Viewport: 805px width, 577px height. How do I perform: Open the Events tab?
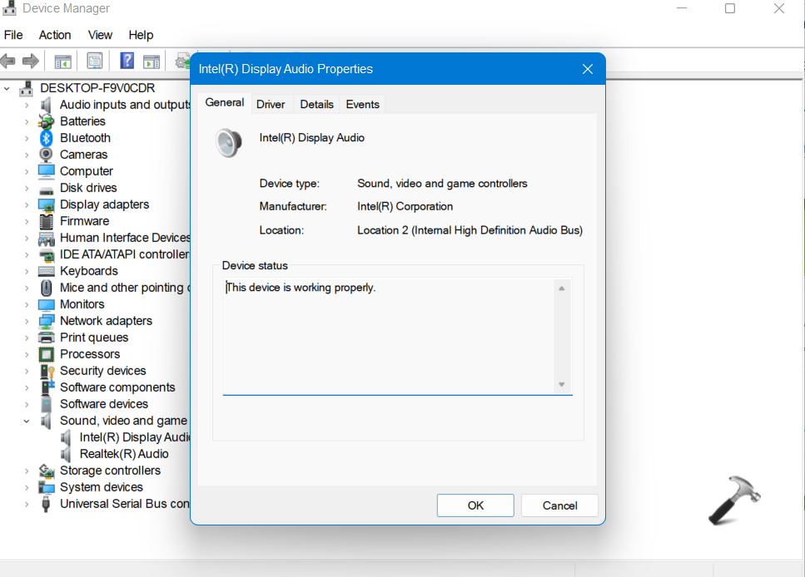362,104
